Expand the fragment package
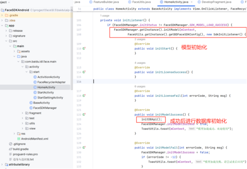 click(x=23, y=113)
